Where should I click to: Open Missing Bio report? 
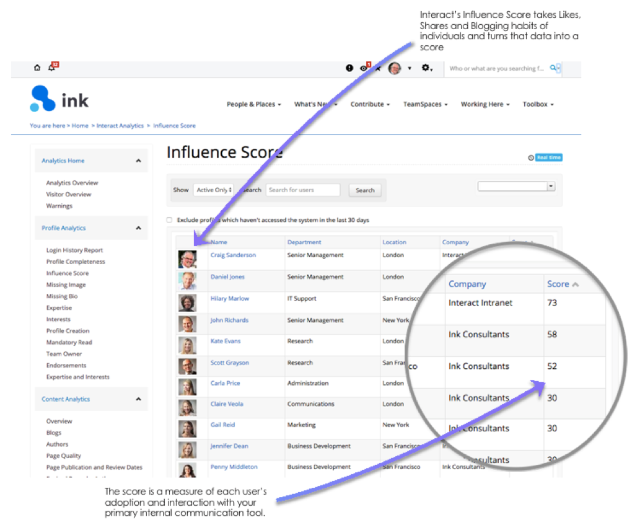62,296
